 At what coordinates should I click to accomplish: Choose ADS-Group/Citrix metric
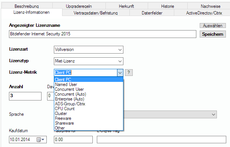click(89, 104)
